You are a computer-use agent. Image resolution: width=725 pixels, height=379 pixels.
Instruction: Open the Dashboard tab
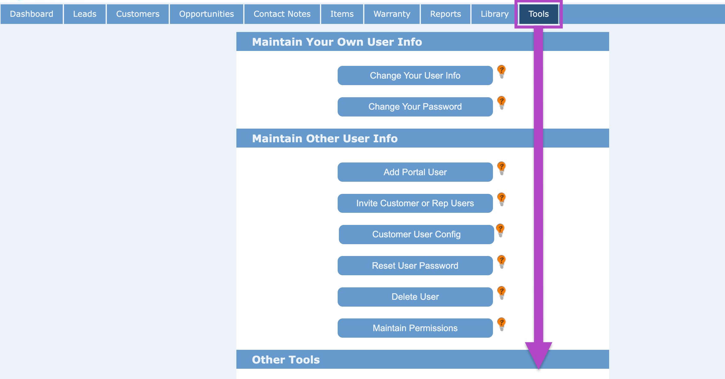pos(32,14)
